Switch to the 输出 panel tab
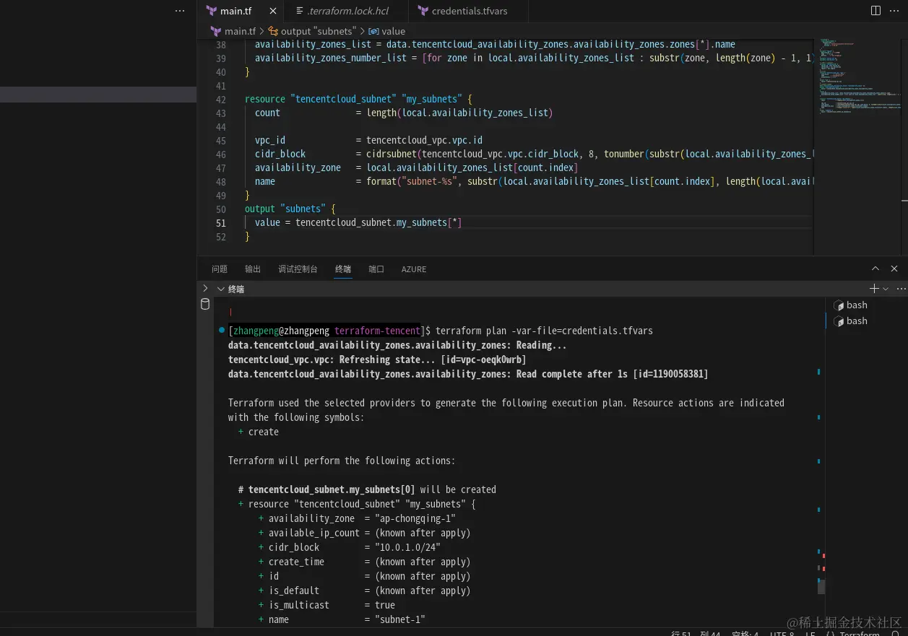Image resolution: width=908 pixels, height=636 pixels. [x=253, y=269]
